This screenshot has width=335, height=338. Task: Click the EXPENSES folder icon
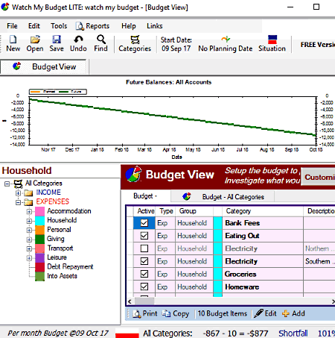pyautogui.click(x=28, y=202)
